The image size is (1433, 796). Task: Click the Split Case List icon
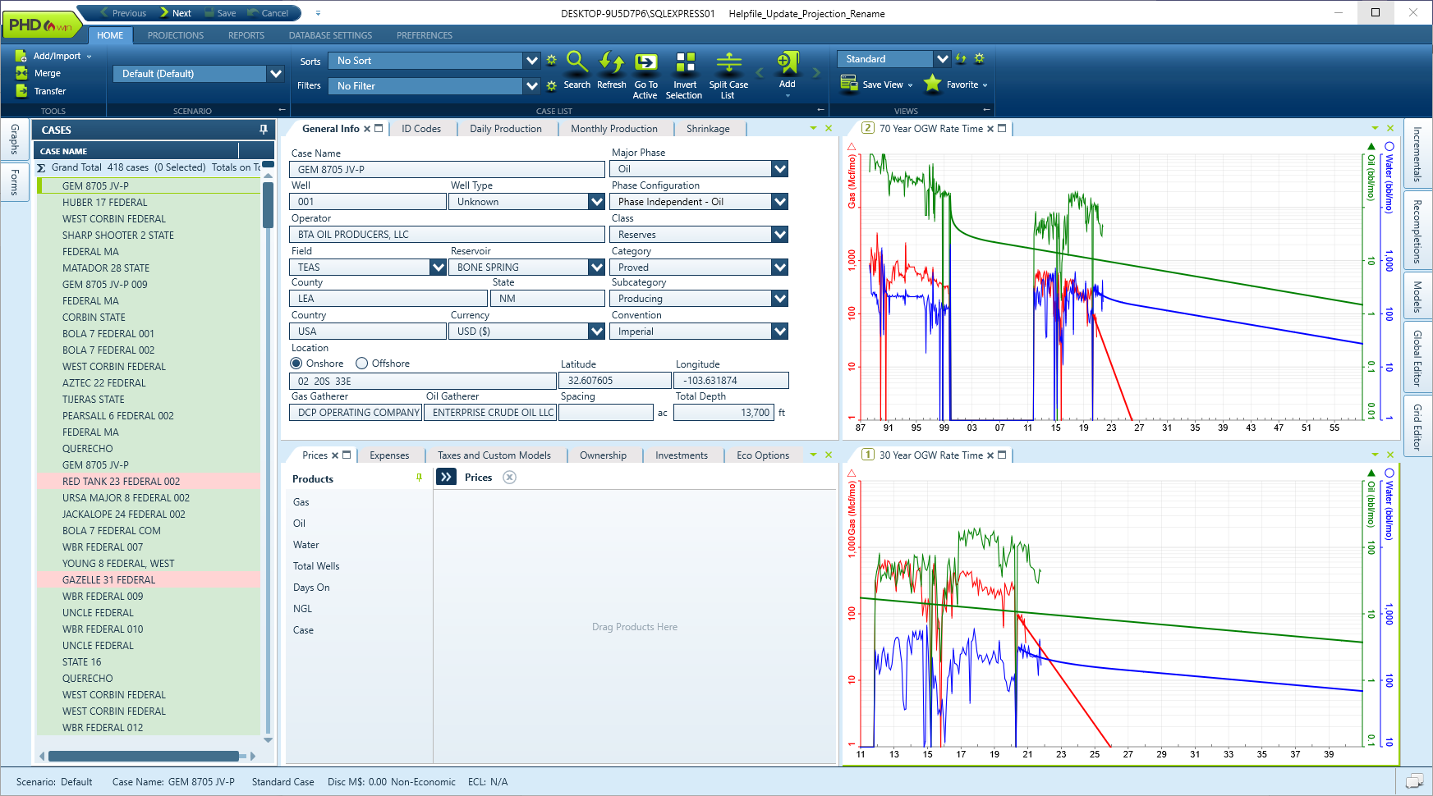[728, 63]
